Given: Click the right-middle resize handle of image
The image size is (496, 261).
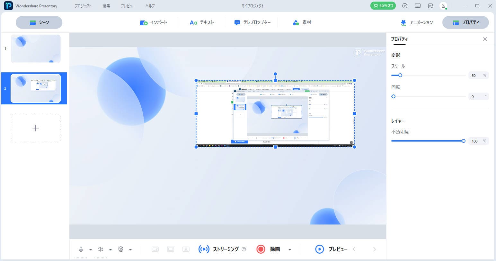Looking at the screenshot, I should (x=355, y=114).
